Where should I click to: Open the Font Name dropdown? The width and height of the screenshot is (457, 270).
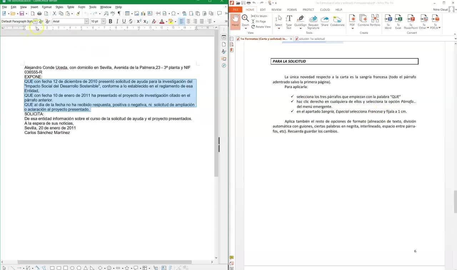click(x=86, y=21)
